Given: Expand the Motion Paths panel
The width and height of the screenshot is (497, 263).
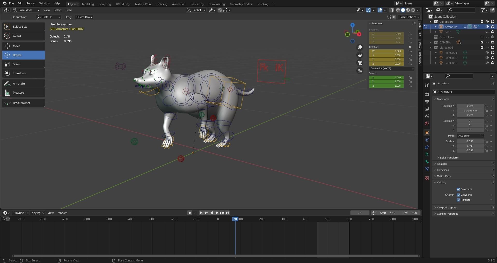Looking at the screenshot, I should pos(444,176).
